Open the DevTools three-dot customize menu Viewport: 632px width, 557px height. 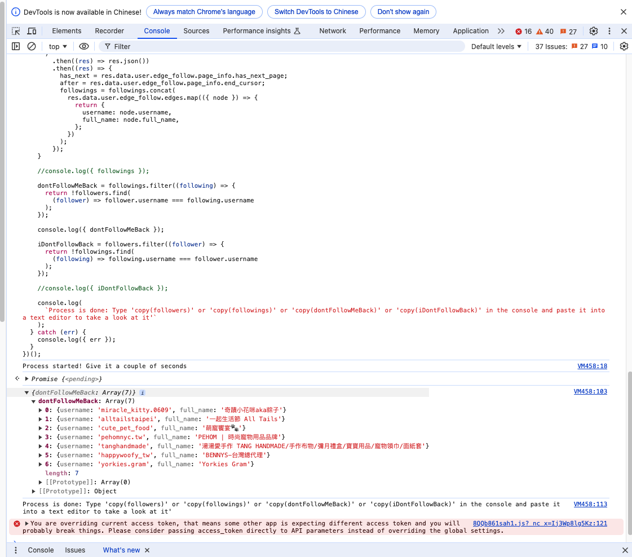(x=609, y=31)
